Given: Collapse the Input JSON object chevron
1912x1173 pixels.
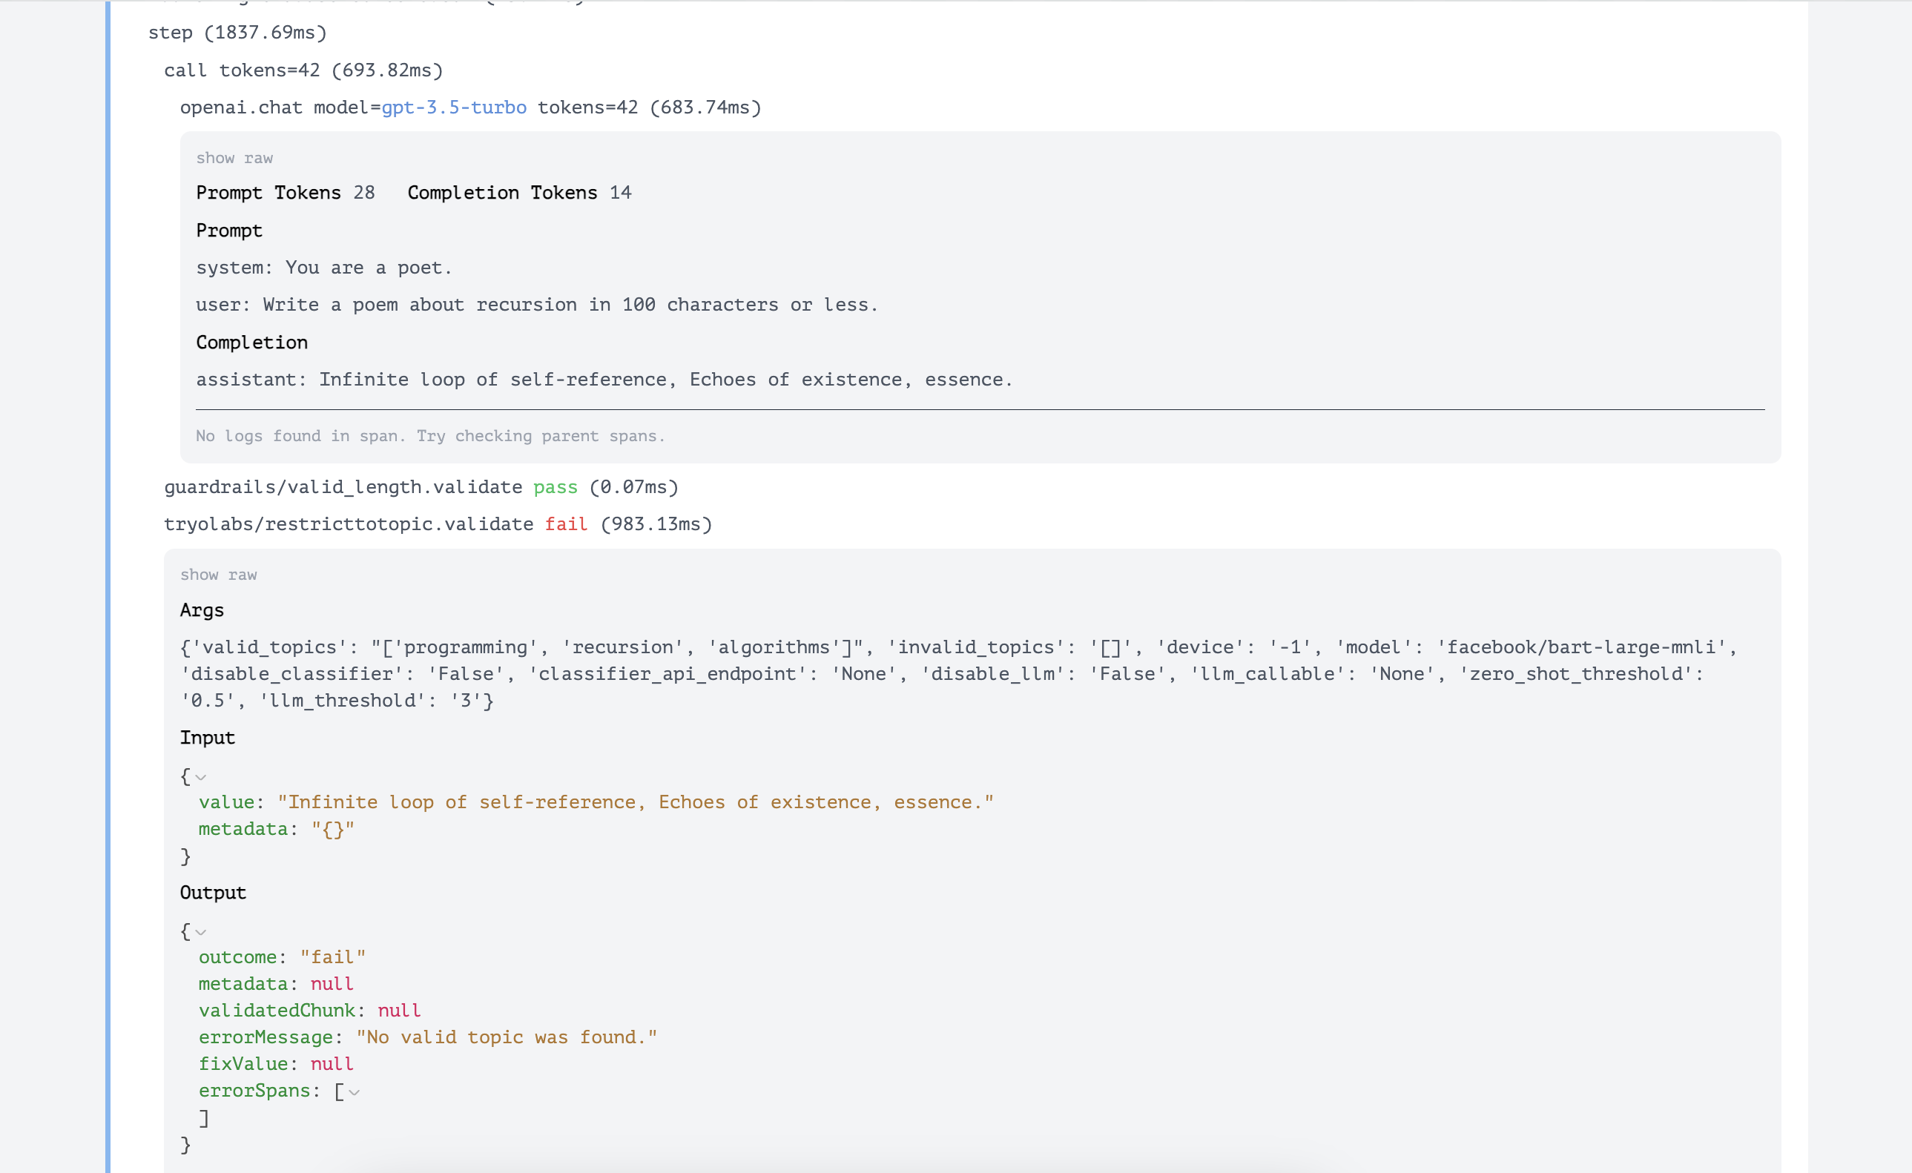Looking at the screenshot, I should point(201,777).
